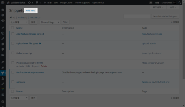
Task: Delete the Plugins javascript to HTTPS snippet
Action: [44, 66]
